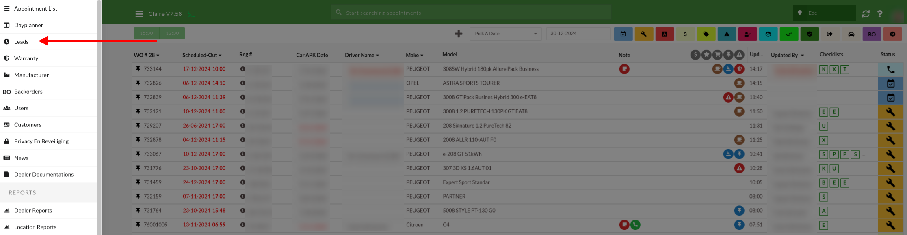Open help via question mark icon
The width and height of the screenshot is (907, 235).
click(879, 14)
